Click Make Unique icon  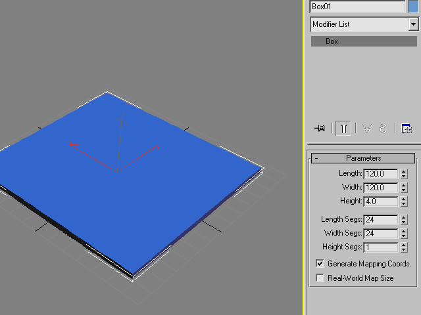point(367,129)
